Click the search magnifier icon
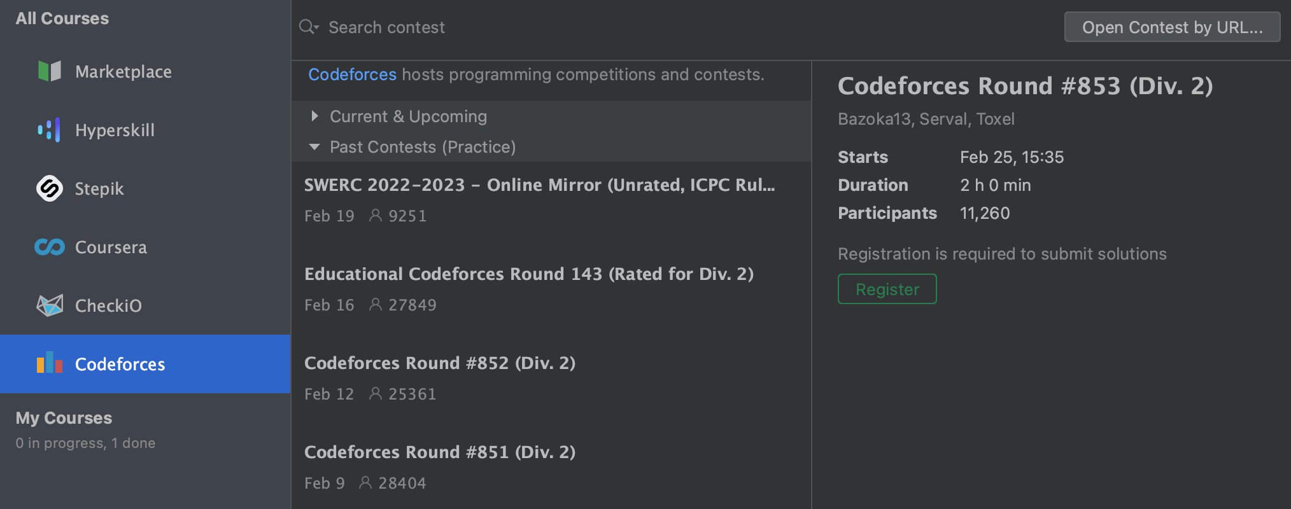Screen dimensions: 1291x509 (x=307, y=27)
